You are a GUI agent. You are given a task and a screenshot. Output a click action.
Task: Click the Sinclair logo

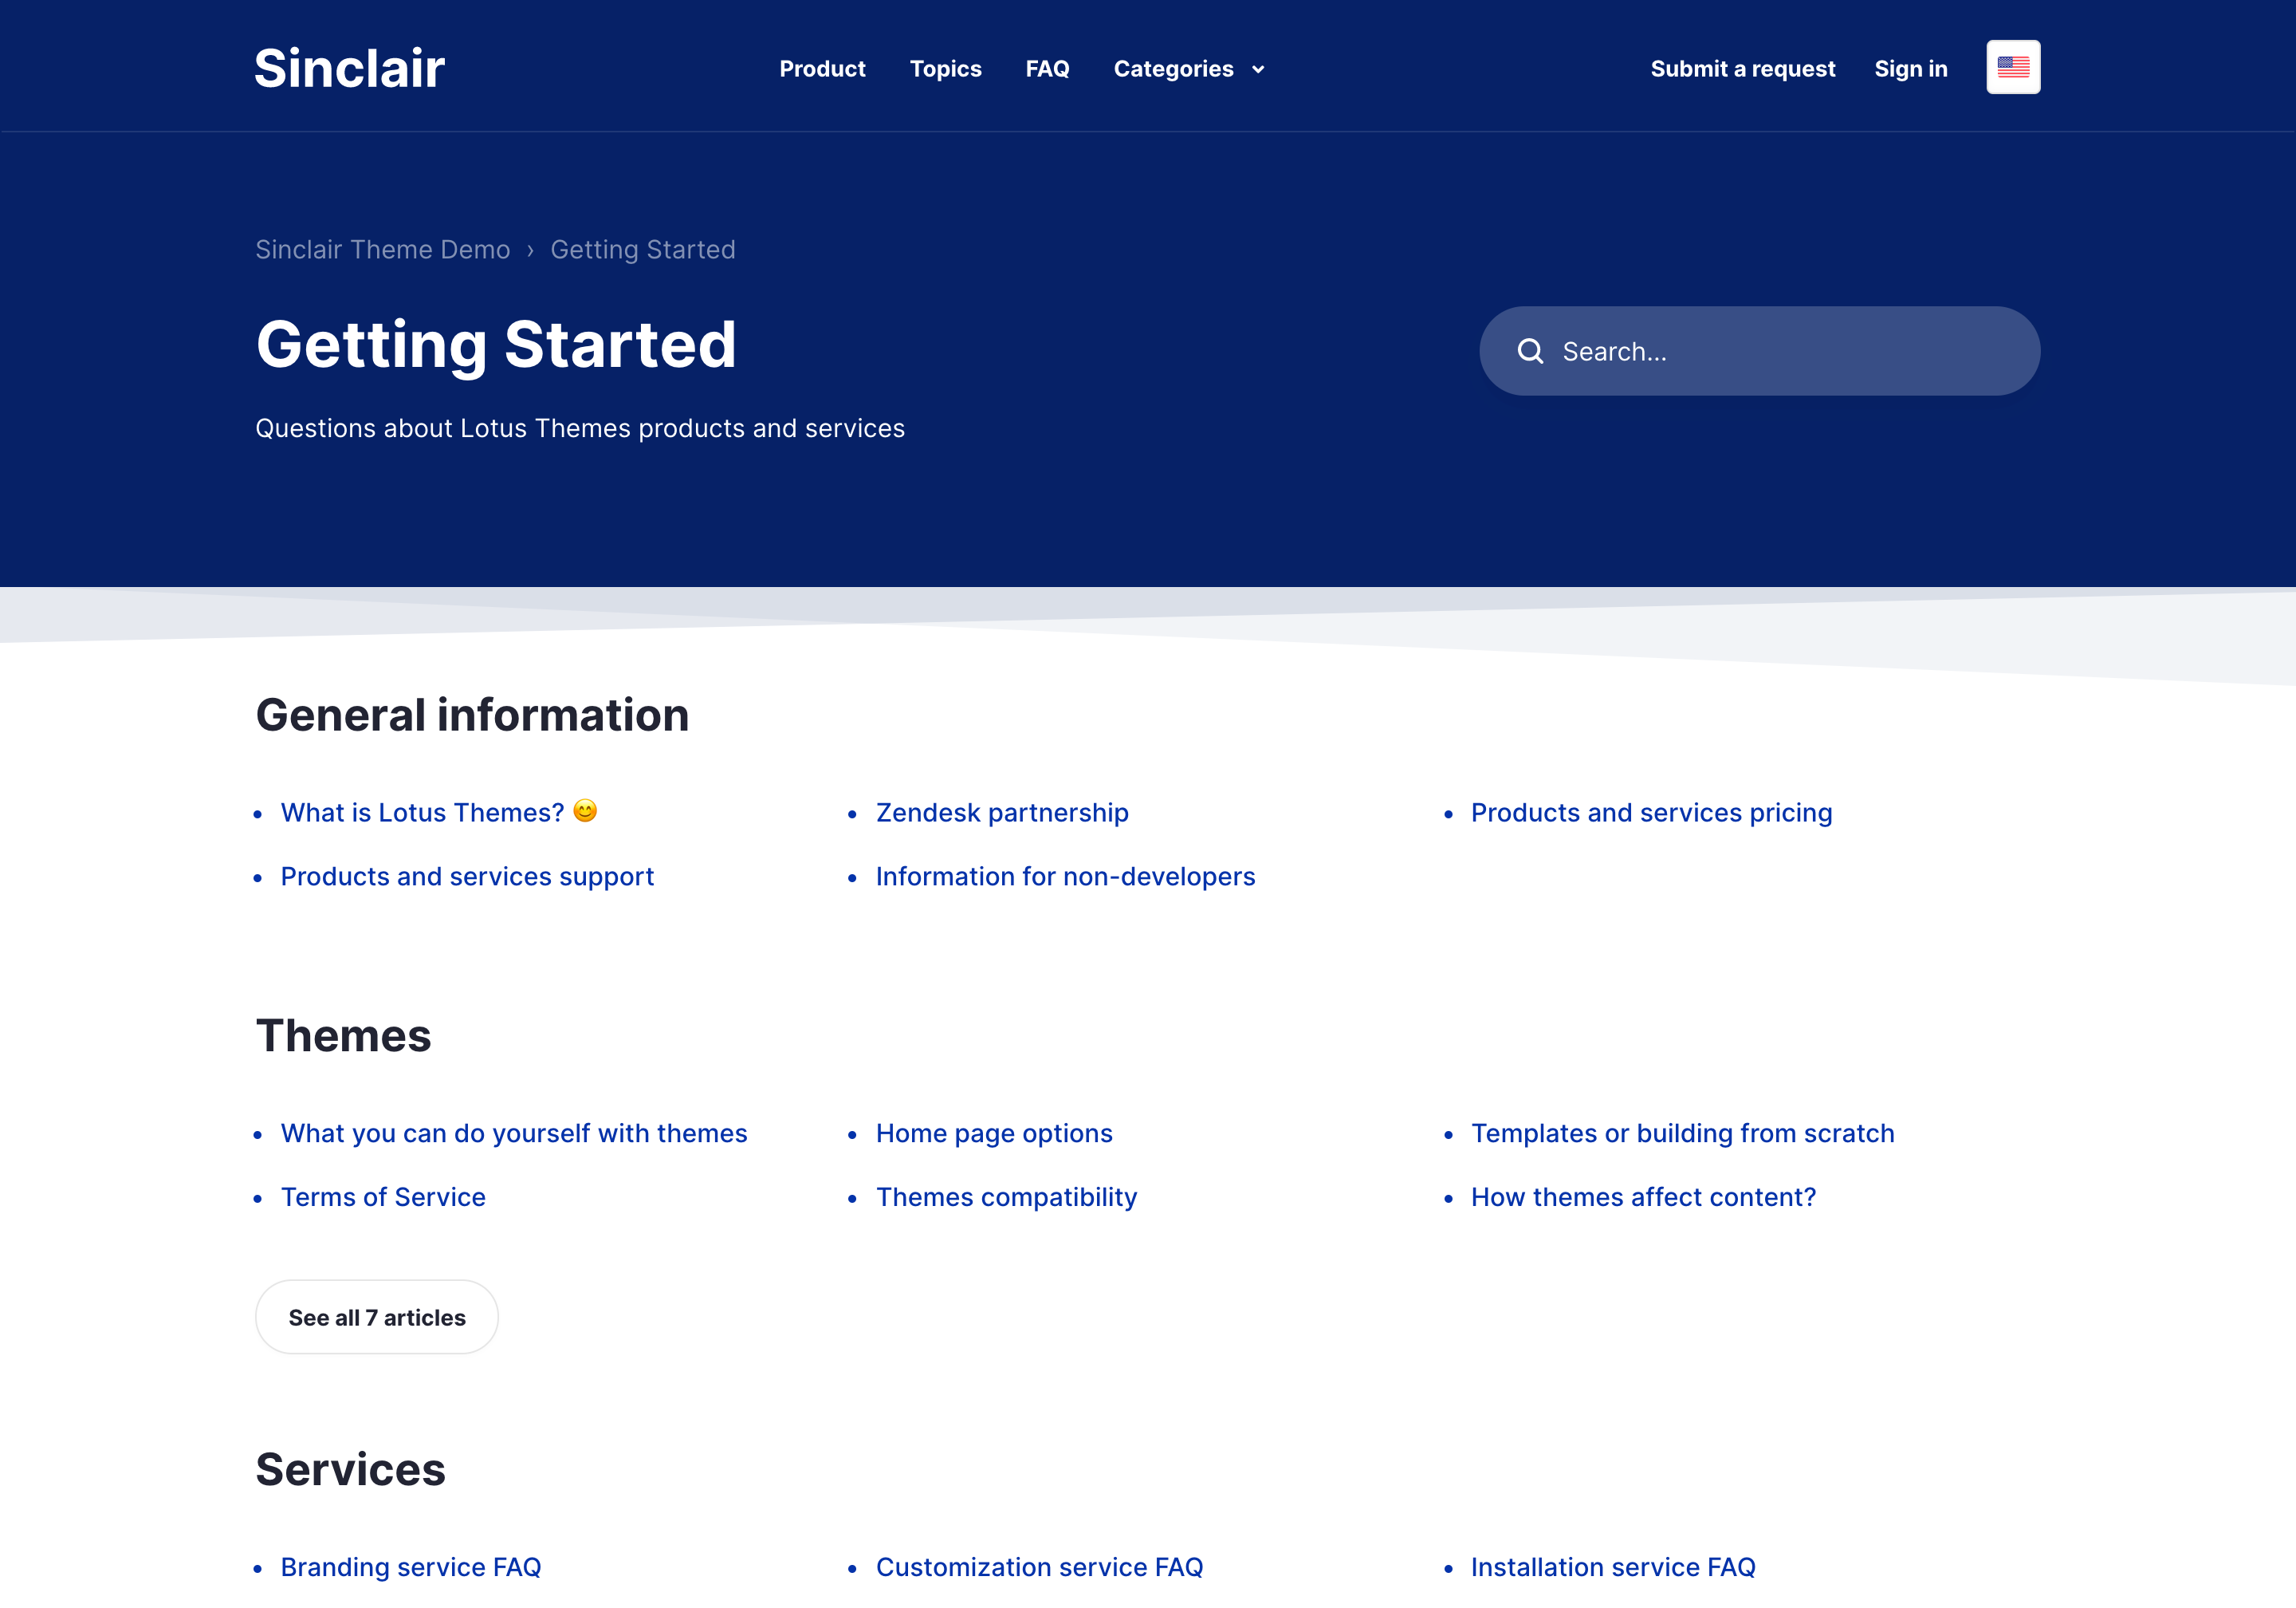[x=349, y=68]
